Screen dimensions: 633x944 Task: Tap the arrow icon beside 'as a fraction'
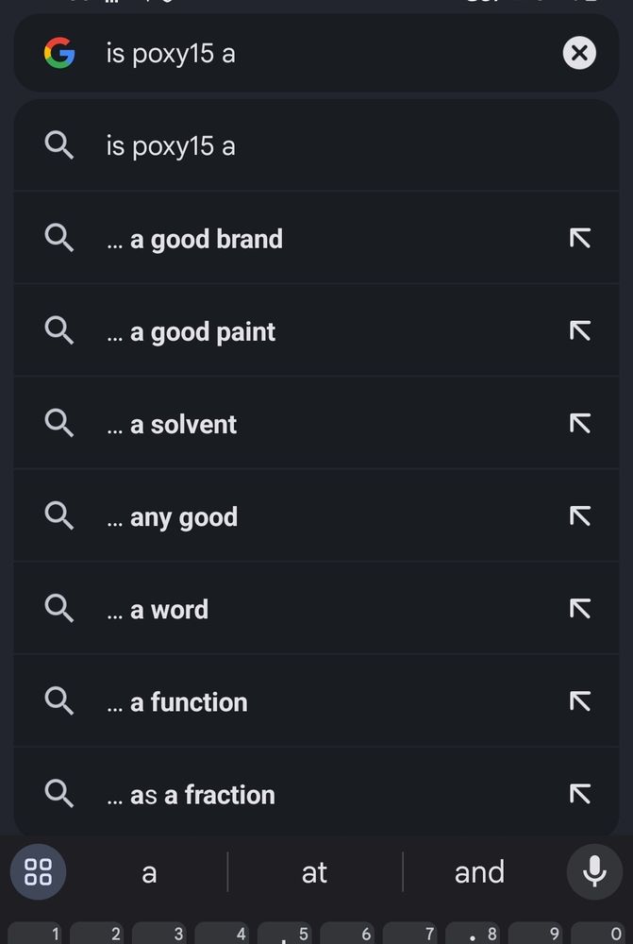pos(580,795)
